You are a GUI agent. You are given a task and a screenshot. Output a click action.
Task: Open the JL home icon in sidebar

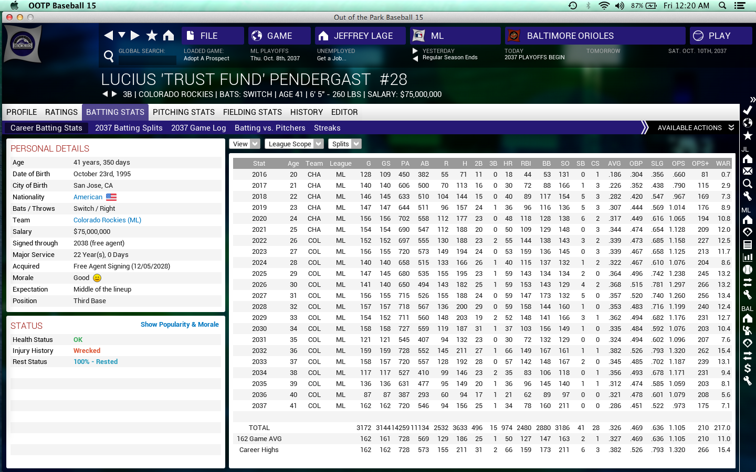[748, 159]
